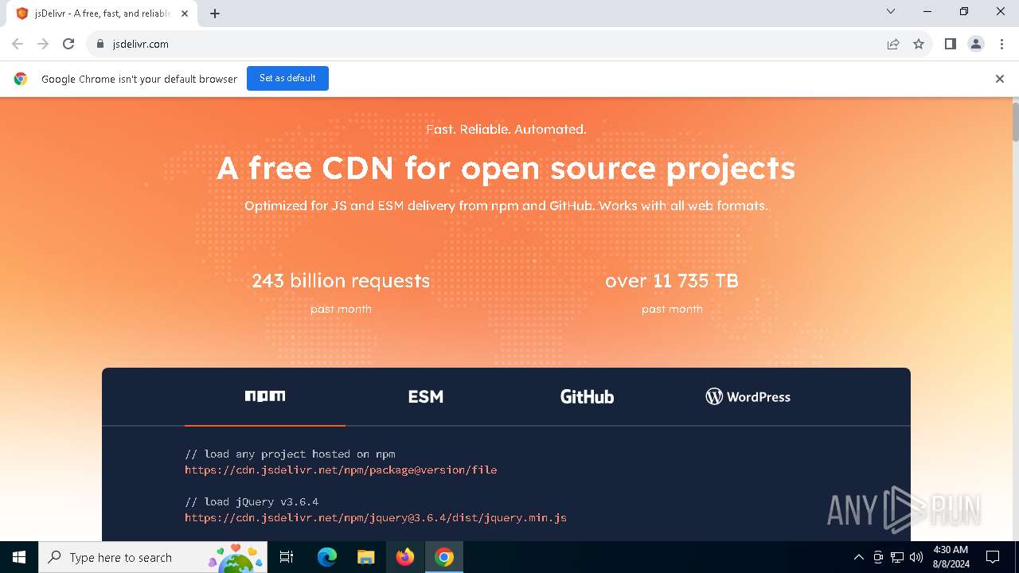The image size is (1019, 573).
Task: Switch to the npm tab
Action: tap(265, 396)
